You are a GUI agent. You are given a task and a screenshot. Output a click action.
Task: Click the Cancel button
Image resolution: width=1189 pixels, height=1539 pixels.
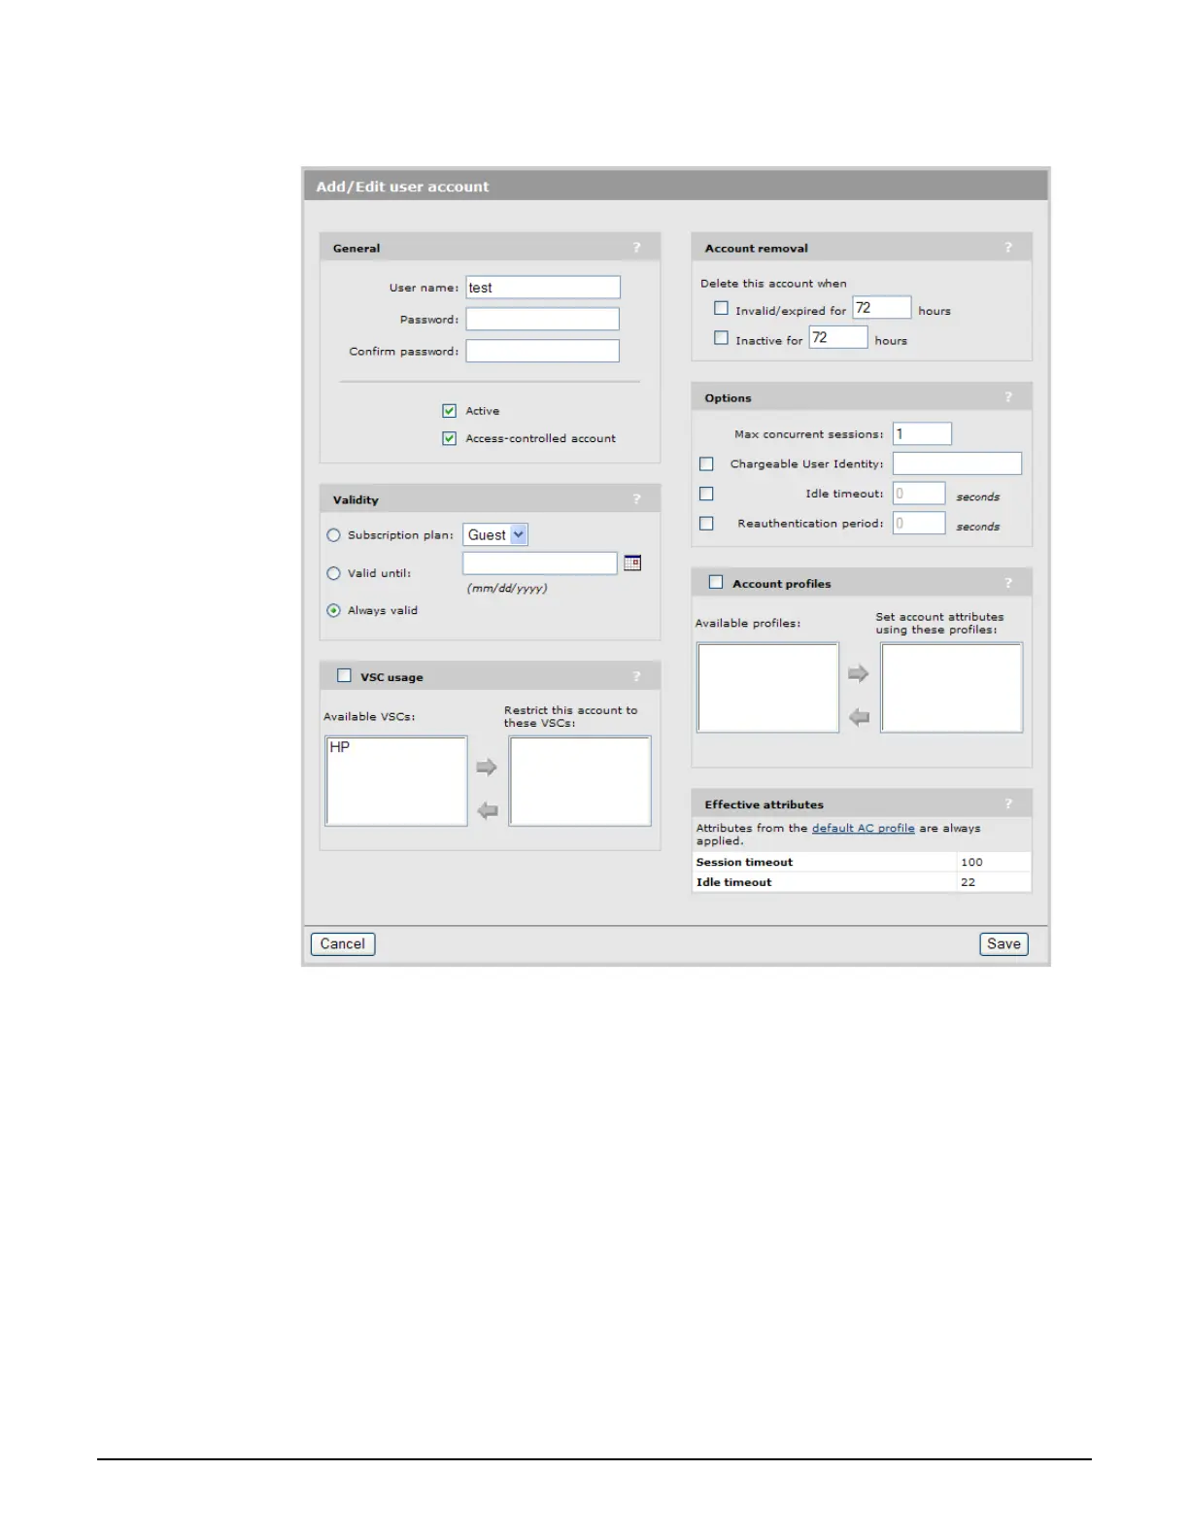(x=343, y=943)
